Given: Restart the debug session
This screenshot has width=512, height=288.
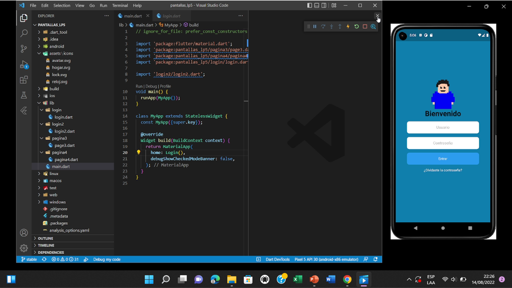Looking at the screenshot, I should (x=356, y=27).
